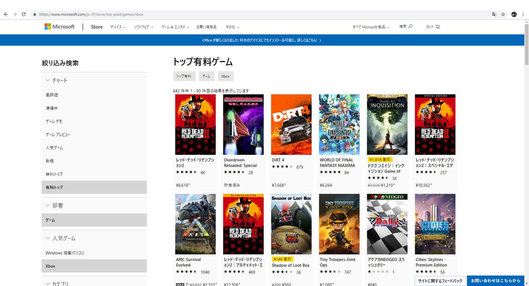The width and height of the screenshot is (529, 286).
Task: Open サイトに関するフィードバック button
Action: (x=440, y=281)
